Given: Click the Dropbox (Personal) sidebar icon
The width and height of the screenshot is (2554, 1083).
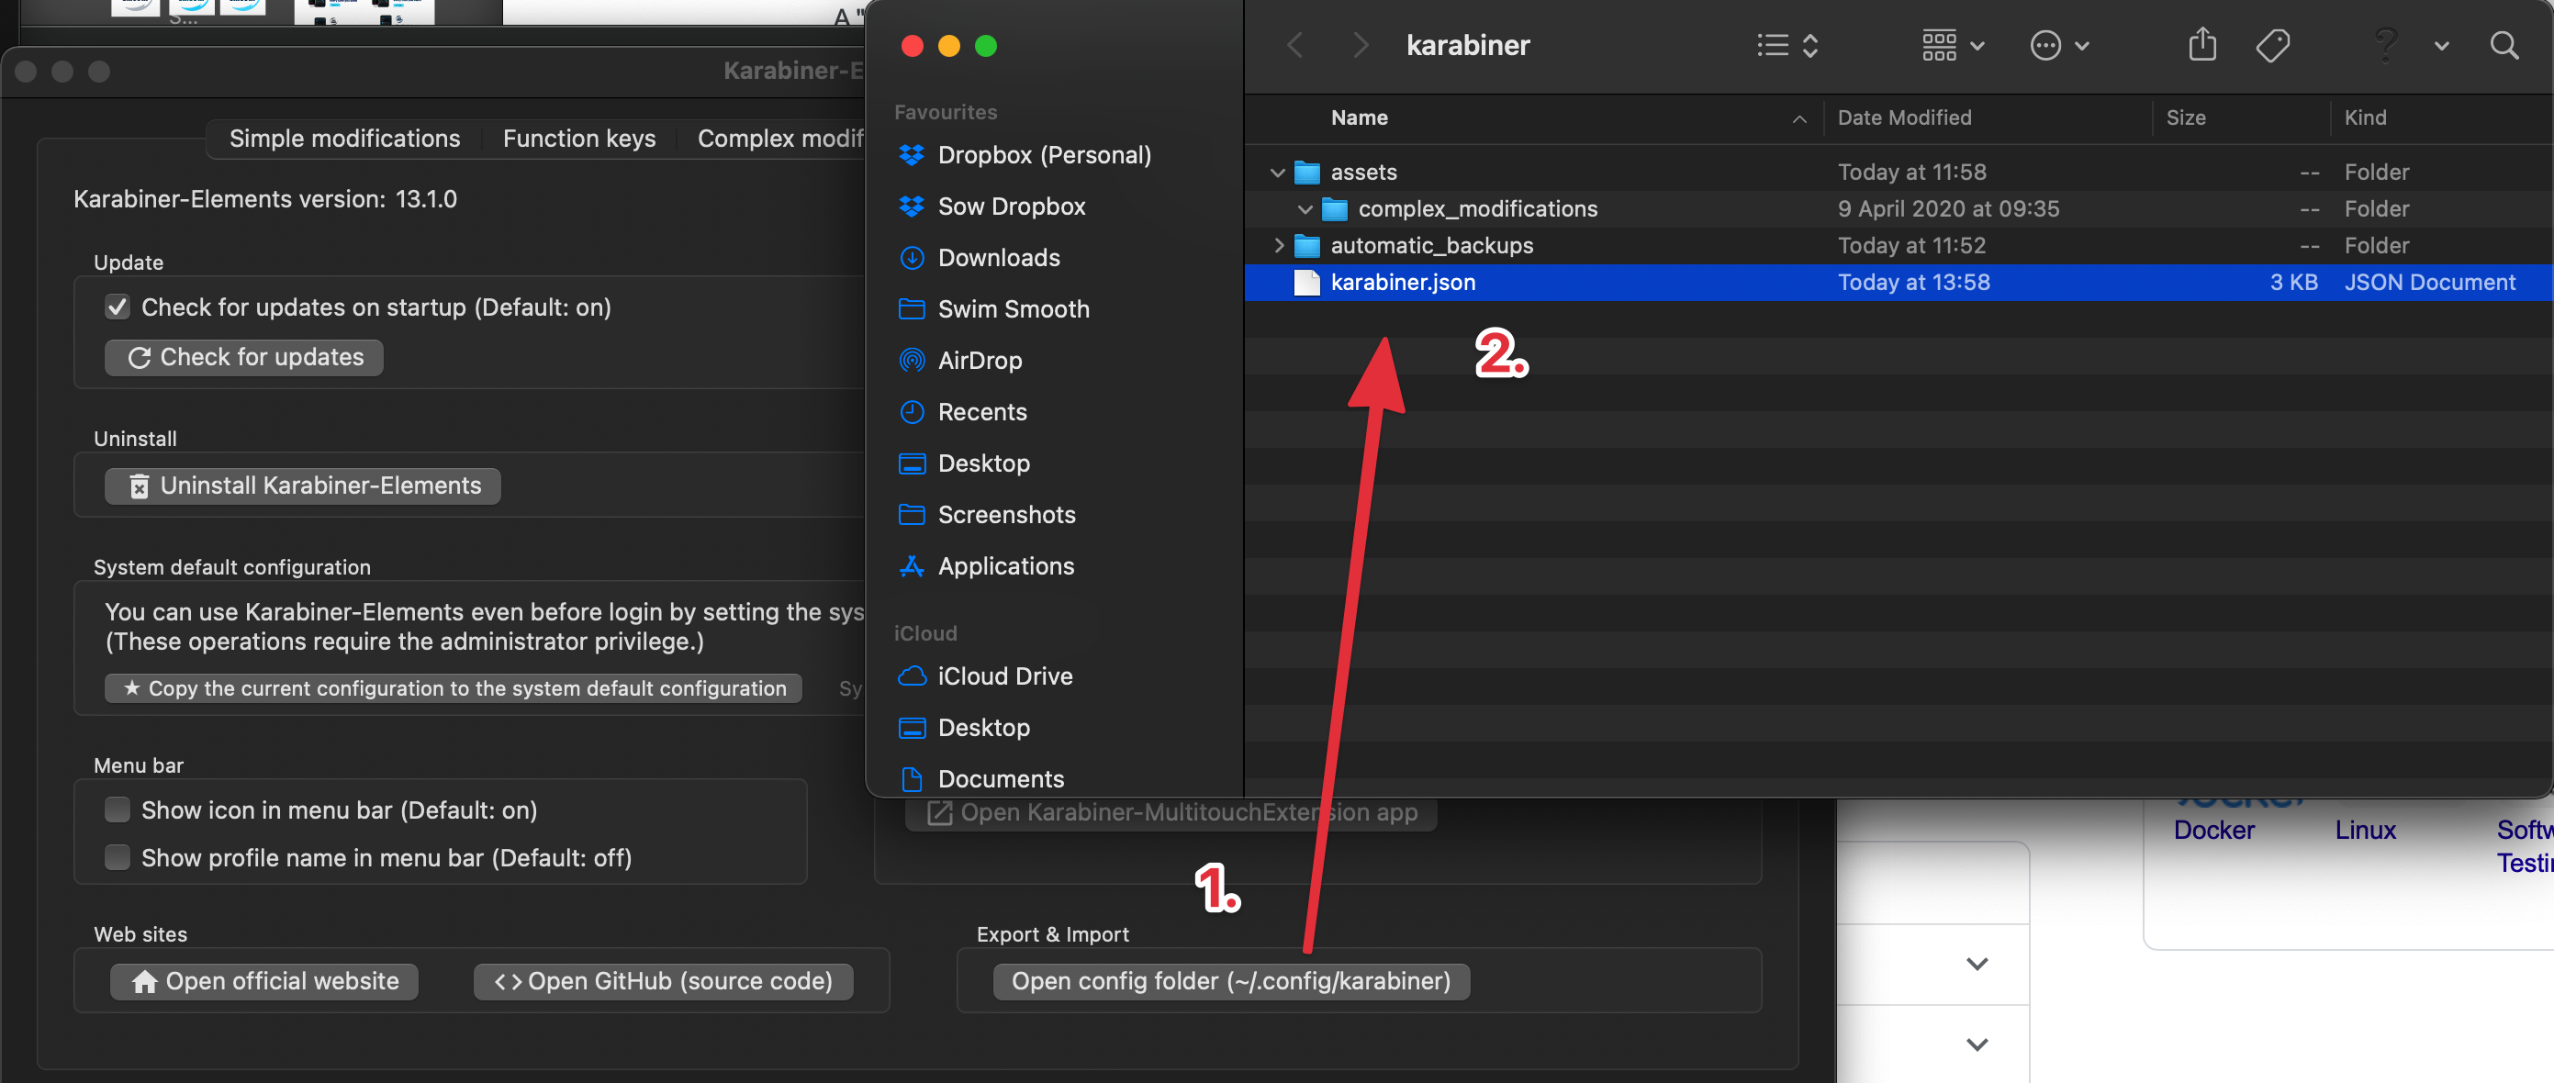Looking at the screenshot, I should click(x=911, y=153).
